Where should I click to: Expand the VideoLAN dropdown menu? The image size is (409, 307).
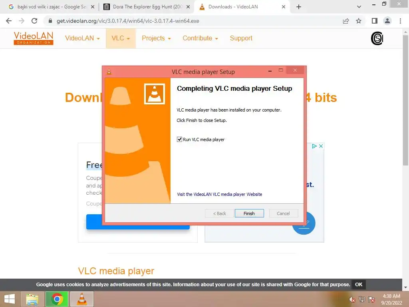click(82, 38)
